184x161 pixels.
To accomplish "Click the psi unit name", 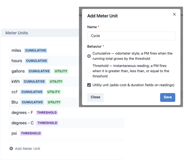I will (x=14, y=133).
